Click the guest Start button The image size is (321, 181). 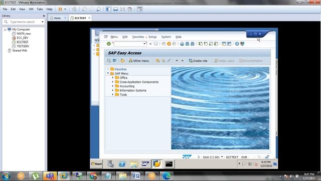pos(96,164)
